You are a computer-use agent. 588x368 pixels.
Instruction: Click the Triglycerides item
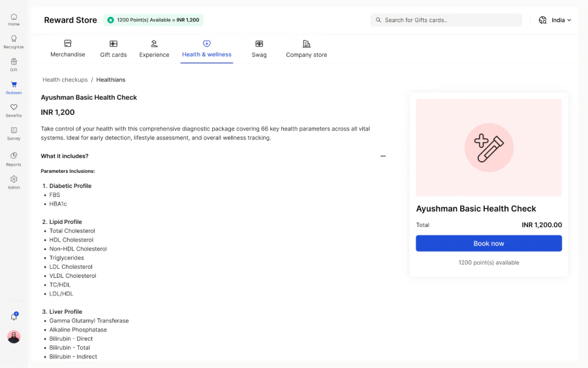pyautogui.click(x=67, y=258)
